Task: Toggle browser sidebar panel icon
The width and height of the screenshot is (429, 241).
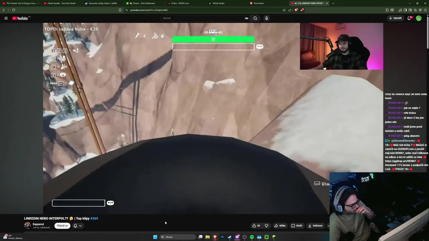Action: [405, 10]
